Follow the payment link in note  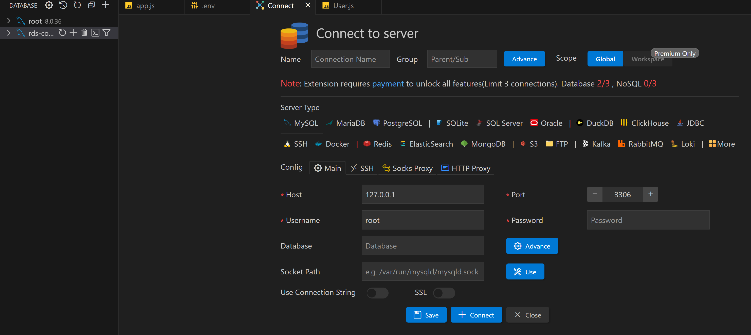(x=388, y=84)
